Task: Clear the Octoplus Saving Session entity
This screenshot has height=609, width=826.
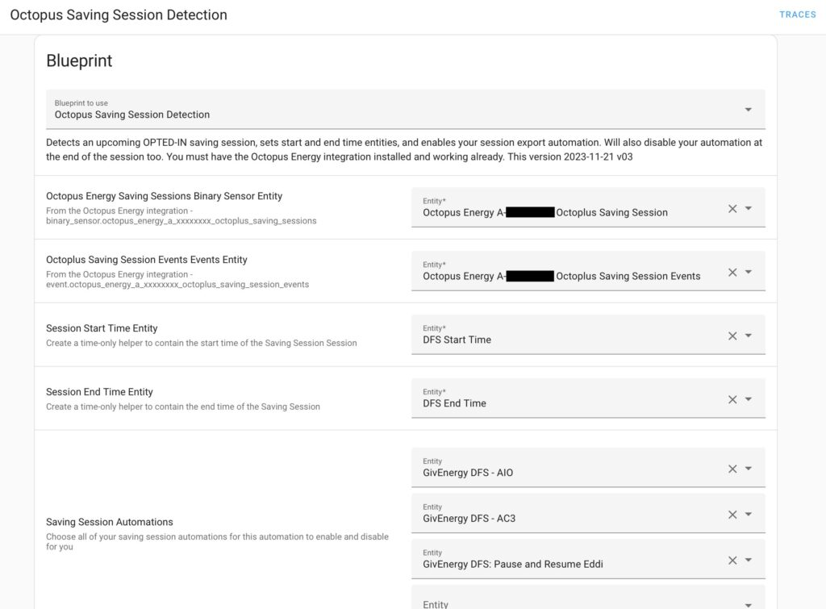Action: pyautogui.click(x=732, y=209)
